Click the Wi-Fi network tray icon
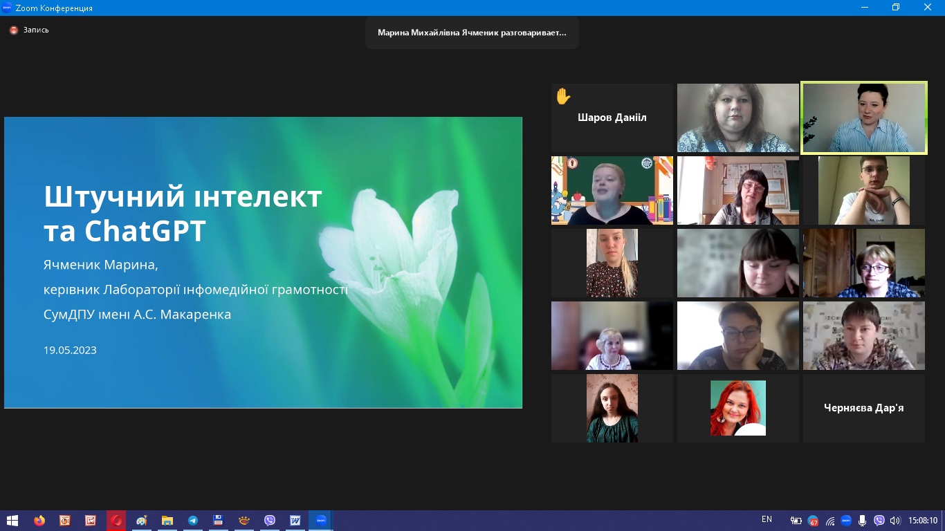Viewport: 945px width, 531px height. pyautogui.click(x=829, y=521)
